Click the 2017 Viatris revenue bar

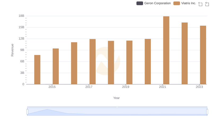tap(92, 62)
